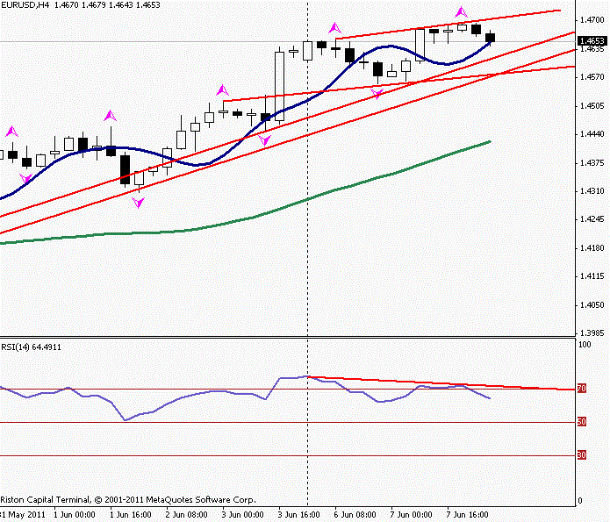This screenshot has height=522, width=610.
Task: Select the current price tag 1.4653
Action: pos(592,41)
